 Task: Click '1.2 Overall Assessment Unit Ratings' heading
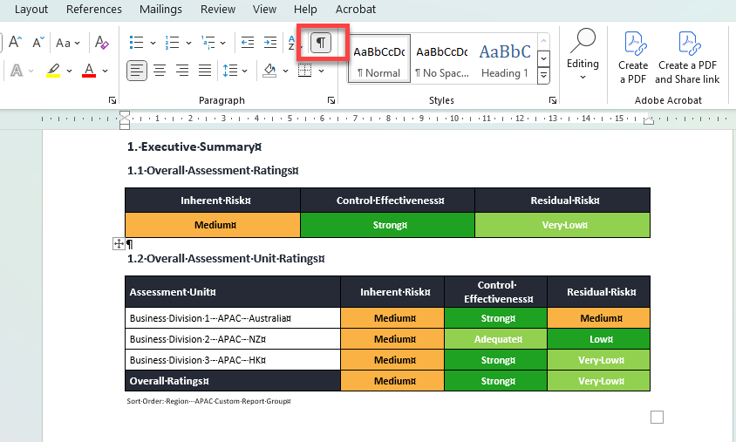point(226,259)
